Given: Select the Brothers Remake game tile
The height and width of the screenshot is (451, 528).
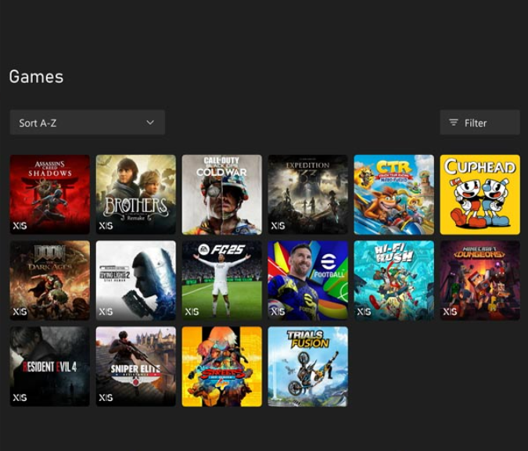Looking at the screenshot, I should click(135, 195).
